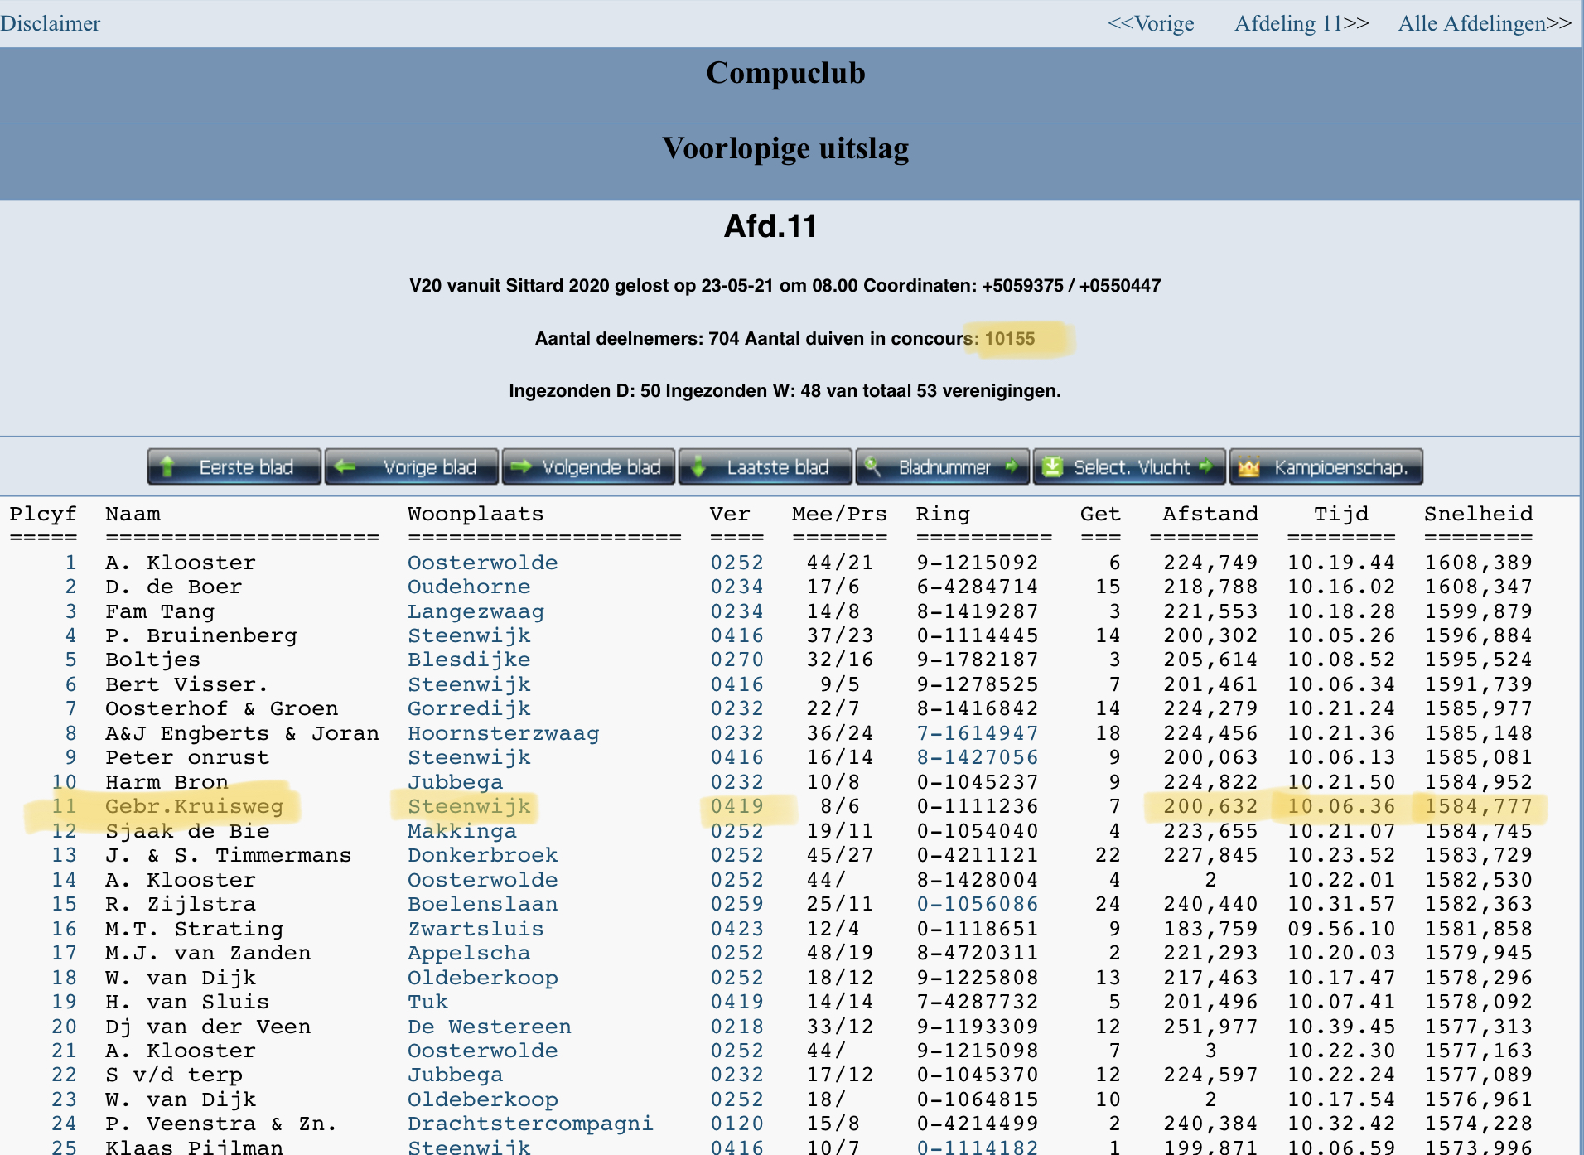1584x1155 pixels.
Task: Open rank number 11 link
Action: tap(64, 806)
